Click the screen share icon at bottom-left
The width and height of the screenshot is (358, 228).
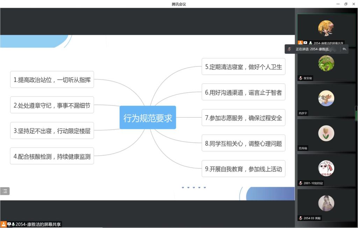pos(9,224)
